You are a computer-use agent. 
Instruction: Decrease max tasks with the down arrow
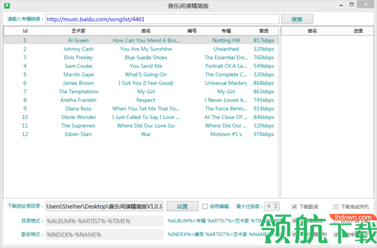point(276,209)
